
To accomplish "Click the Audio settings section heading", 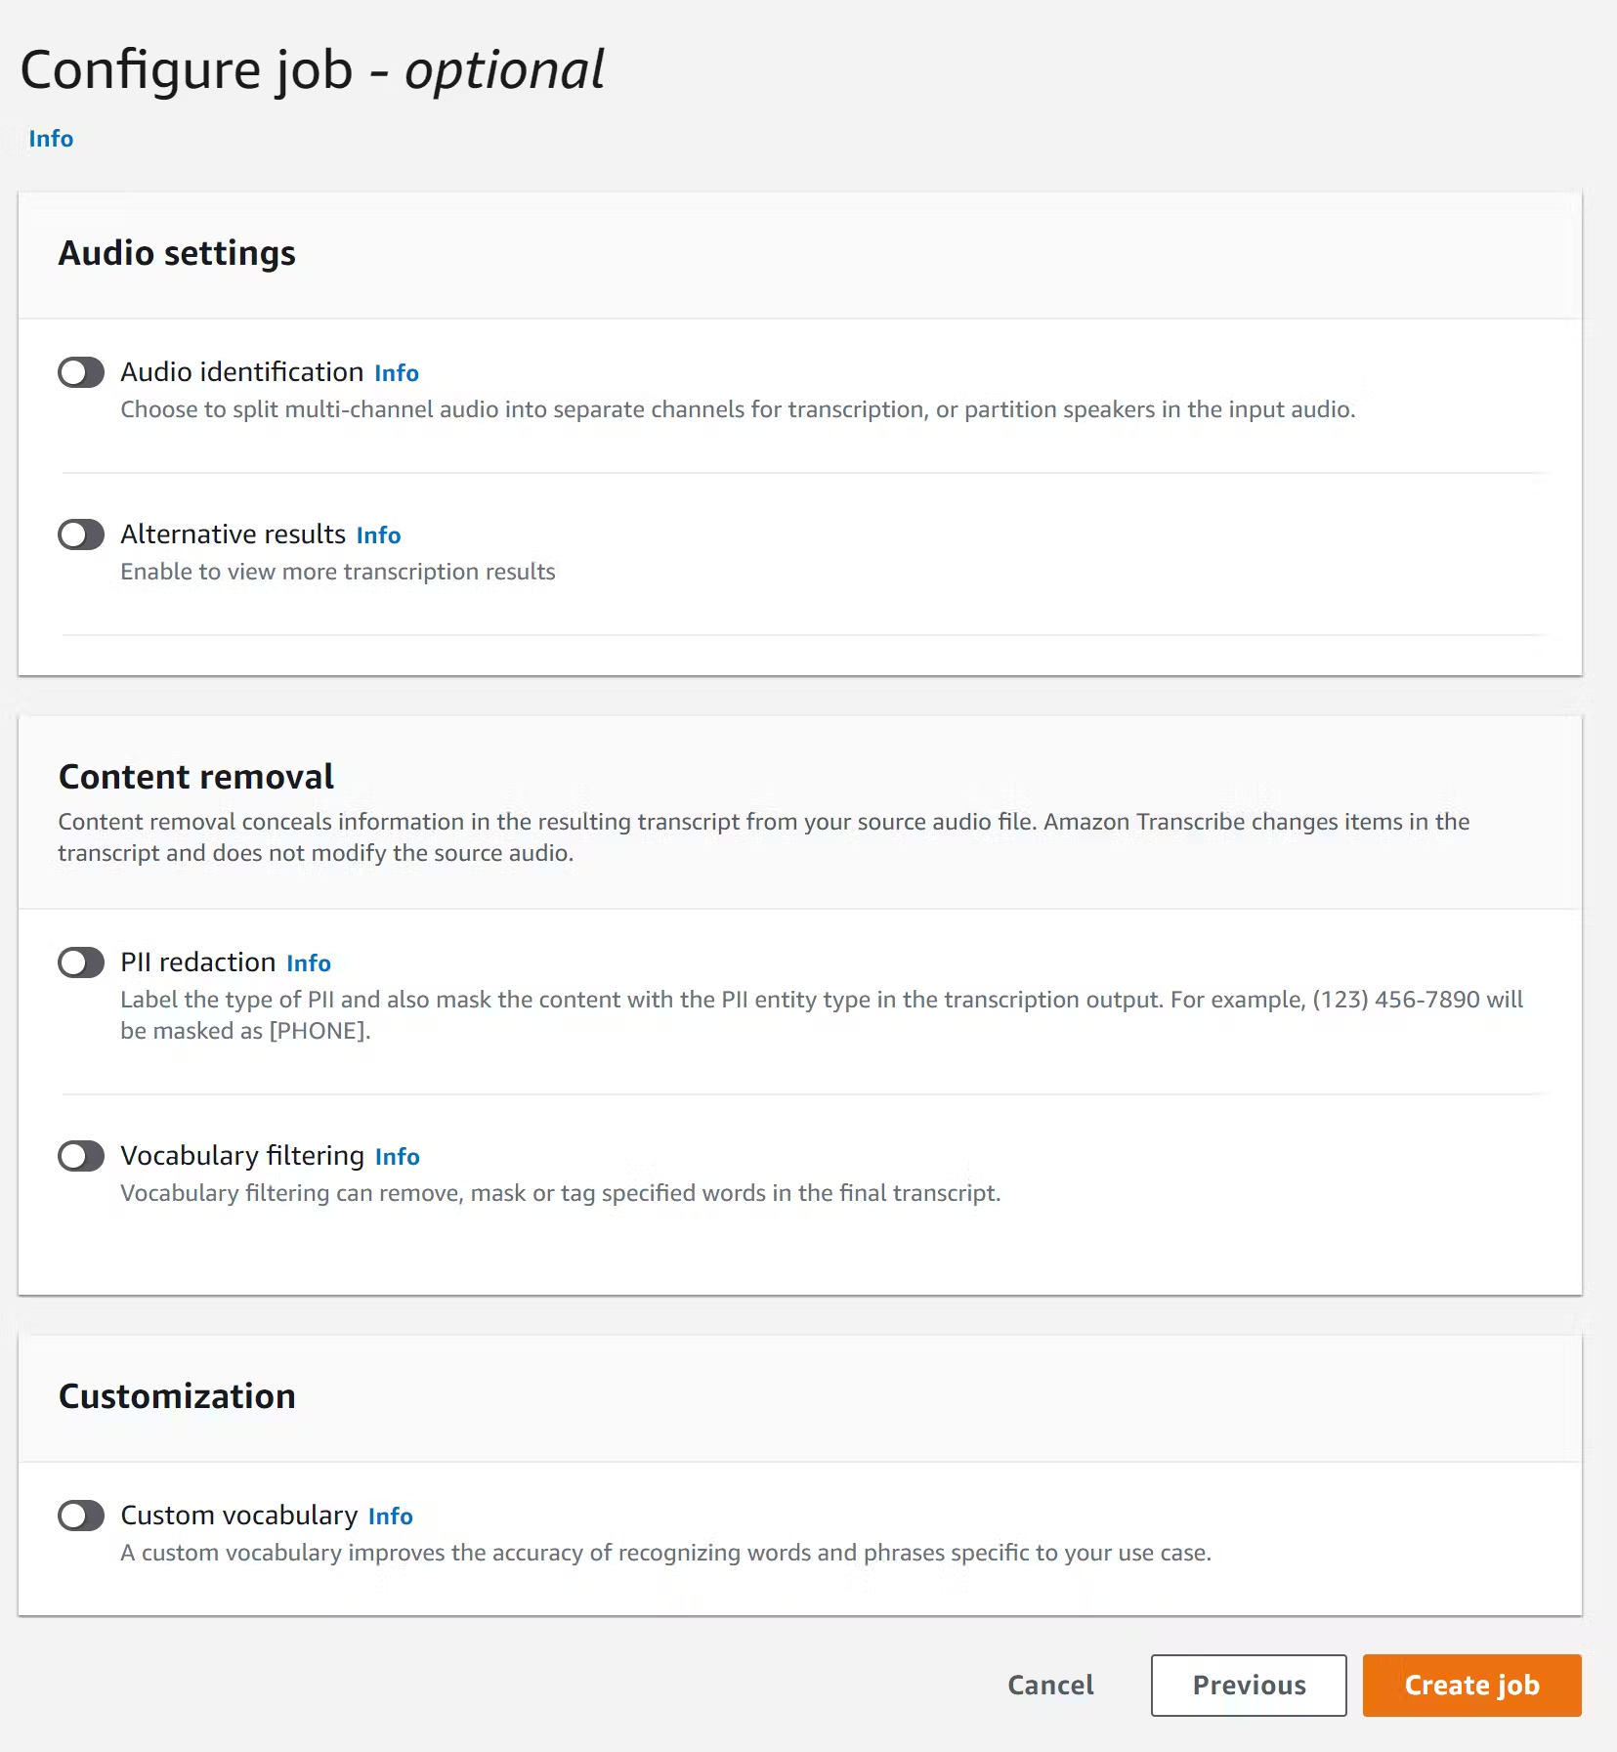I will pos(177,253).
